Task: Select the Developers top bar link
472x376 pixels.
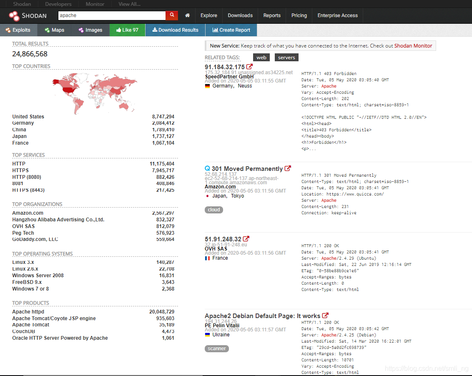Action: pos(58,4)
